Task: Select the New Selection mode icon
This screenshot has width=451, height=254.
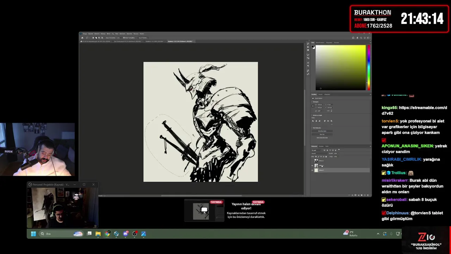Action: tap(93, 38)
